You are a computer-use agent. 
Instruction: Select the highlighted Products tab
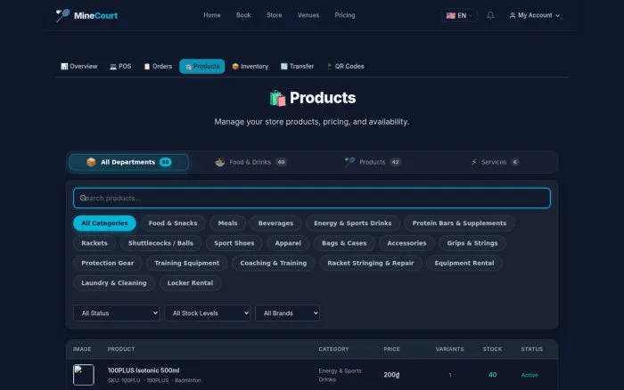coord(202,67)
